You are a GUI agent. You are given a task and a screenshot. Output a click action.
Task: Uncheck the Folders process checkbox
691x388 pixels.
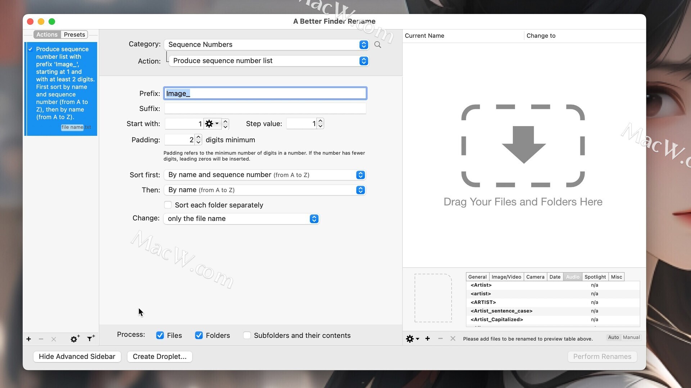coord(199,335)
